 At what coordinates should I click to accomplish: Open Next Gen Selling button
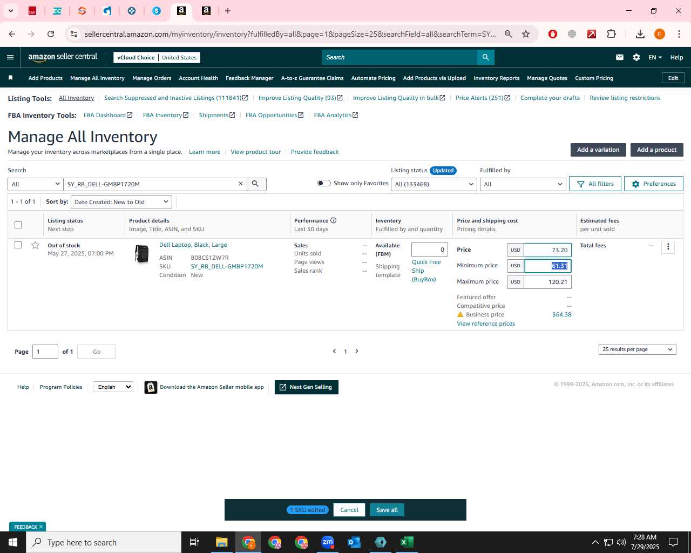(307, 387)
